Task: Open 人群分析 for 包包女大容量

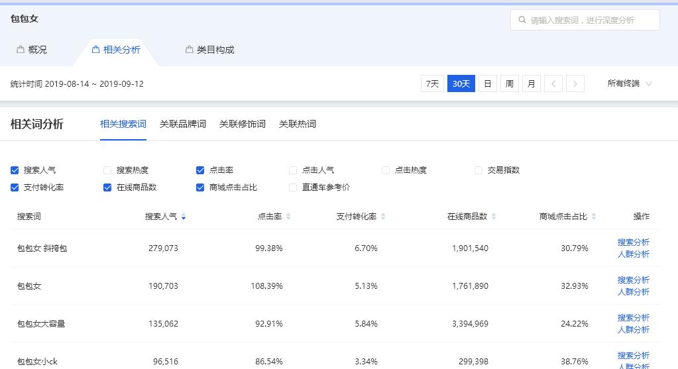Action: click(x=634, y=330)
